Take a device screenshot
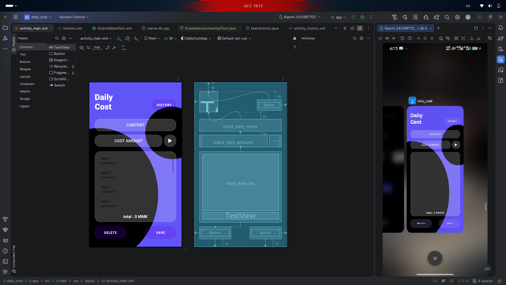The height and width of the screenshot is (285, 506). click(x=456, y=38)
